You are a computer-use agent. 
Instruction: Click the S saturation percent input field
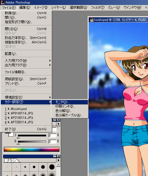click(x=53, y=135)
